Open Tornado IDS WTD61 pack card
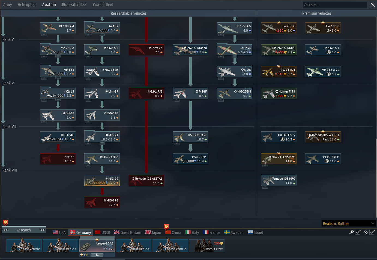Screen dimensions: 377x260 click(x=323, y=137)
